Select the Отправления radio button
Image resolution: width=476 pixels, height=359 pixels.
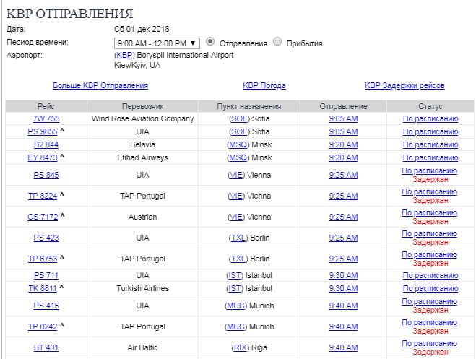[x=210, y=43]
